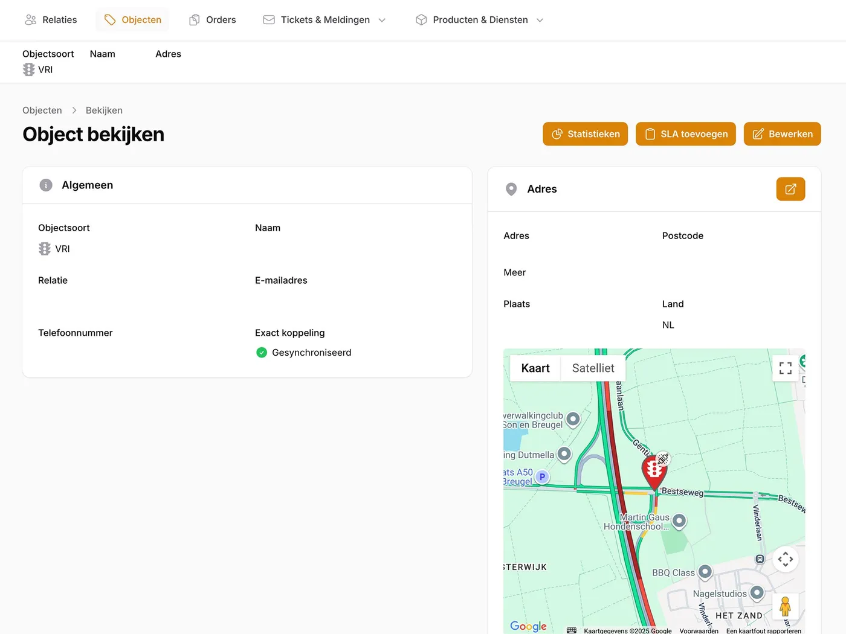
Task: Click the VRI traffic light icon in header
Action: tap(28, 69)
